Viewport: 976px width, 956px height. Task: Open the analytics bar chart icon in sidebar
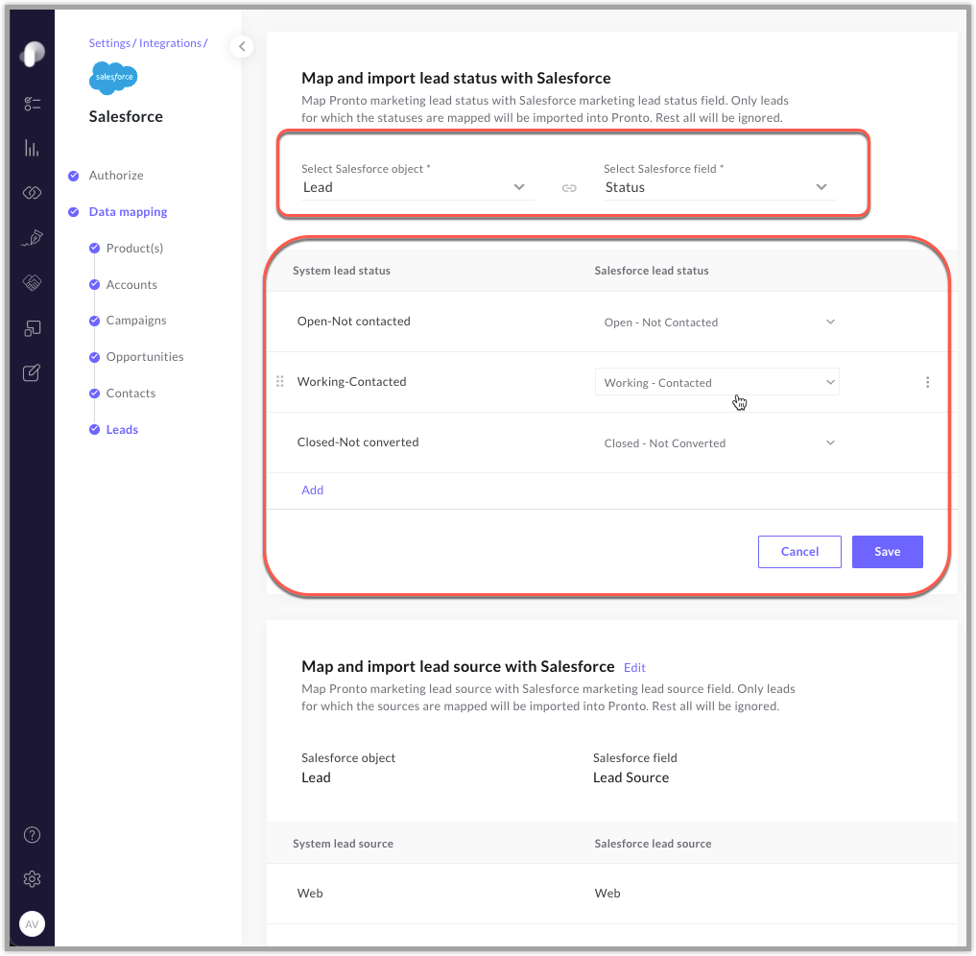click(x=32, y=148)
